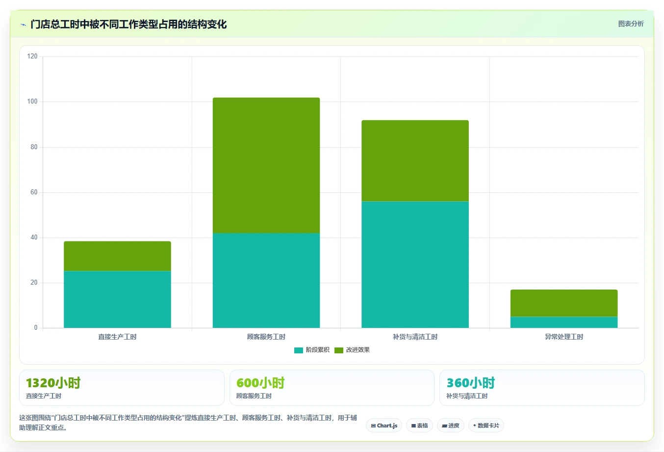Click the 补货与清洁工时 x-axis label
Screen dimensions: 664x452
click(x=415, y=337)
